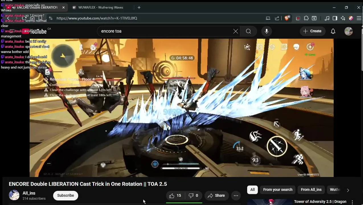Open the All_ins channel name link
Viewport: 363px width, 205px height.
(x=29, y=193)
